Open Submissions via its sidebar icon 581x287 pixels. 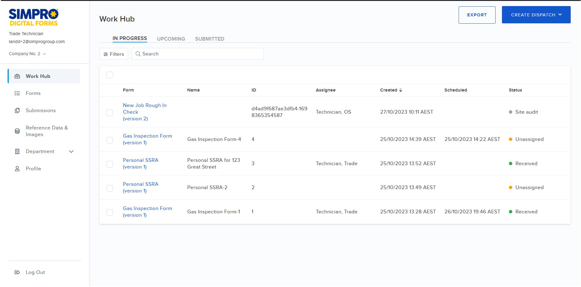click(x=18, y=110)
